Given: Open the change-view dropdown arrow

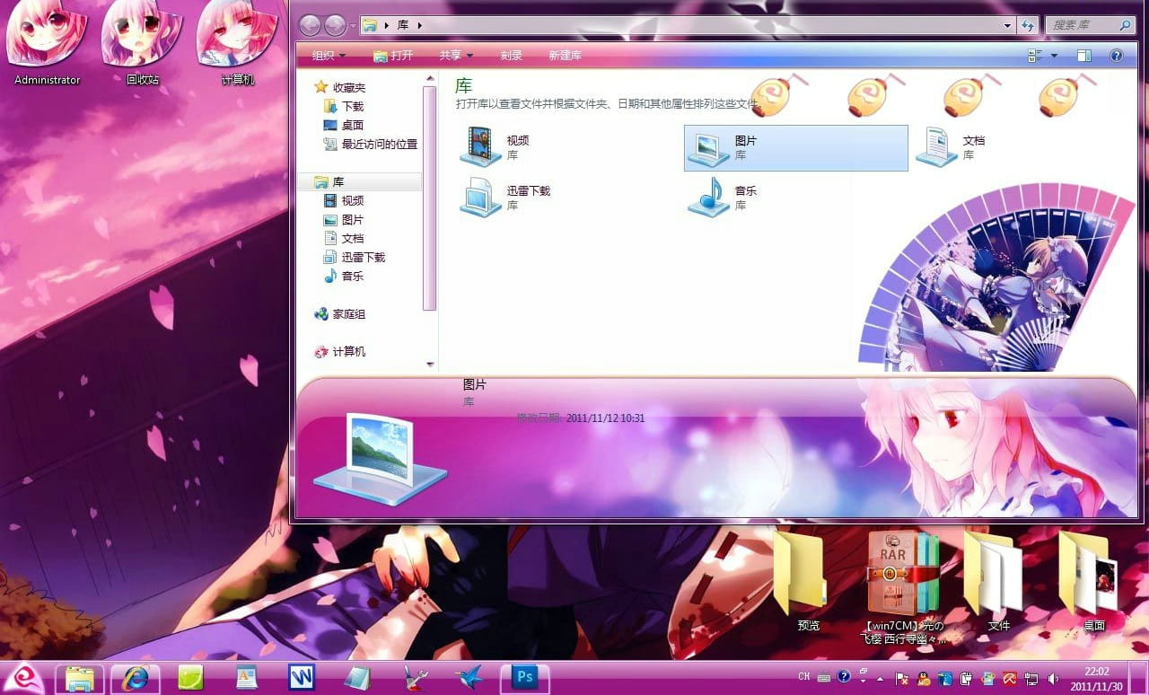Looking at the screenshot, I should click(x=1055, y=55).
